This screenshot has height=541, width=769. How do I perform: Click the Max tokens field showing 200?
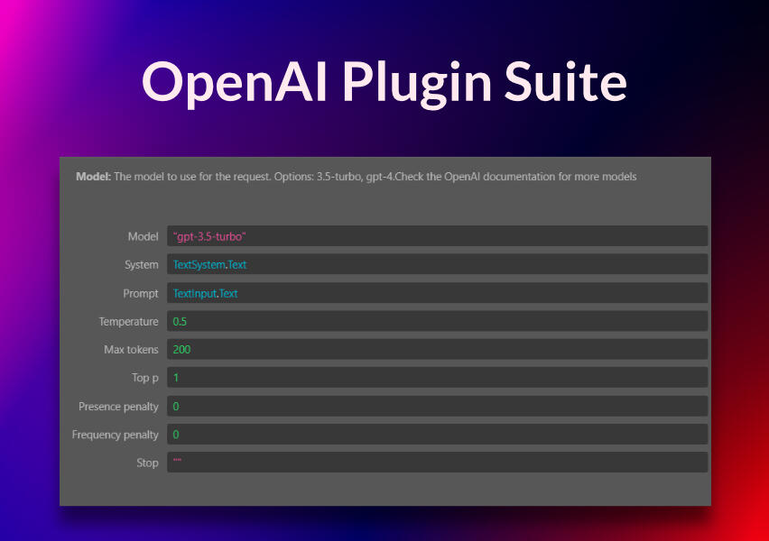(437, 350)
